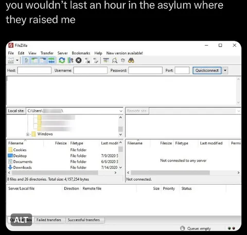Search files with binoculars icon

point(131,61)
